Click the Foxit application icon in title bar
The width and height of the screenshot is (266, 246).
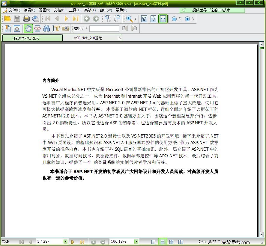(x=4, y=3)
